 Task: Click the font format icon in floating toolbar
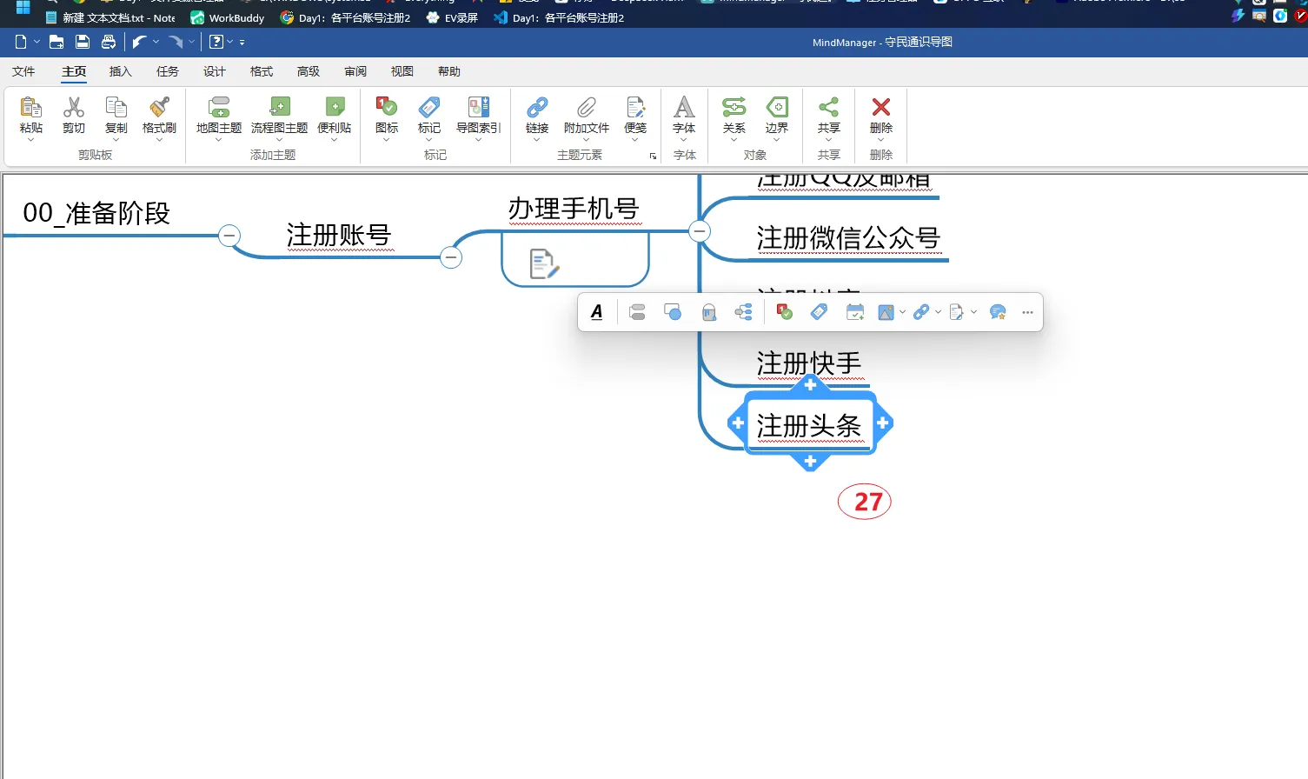(597, 312)
